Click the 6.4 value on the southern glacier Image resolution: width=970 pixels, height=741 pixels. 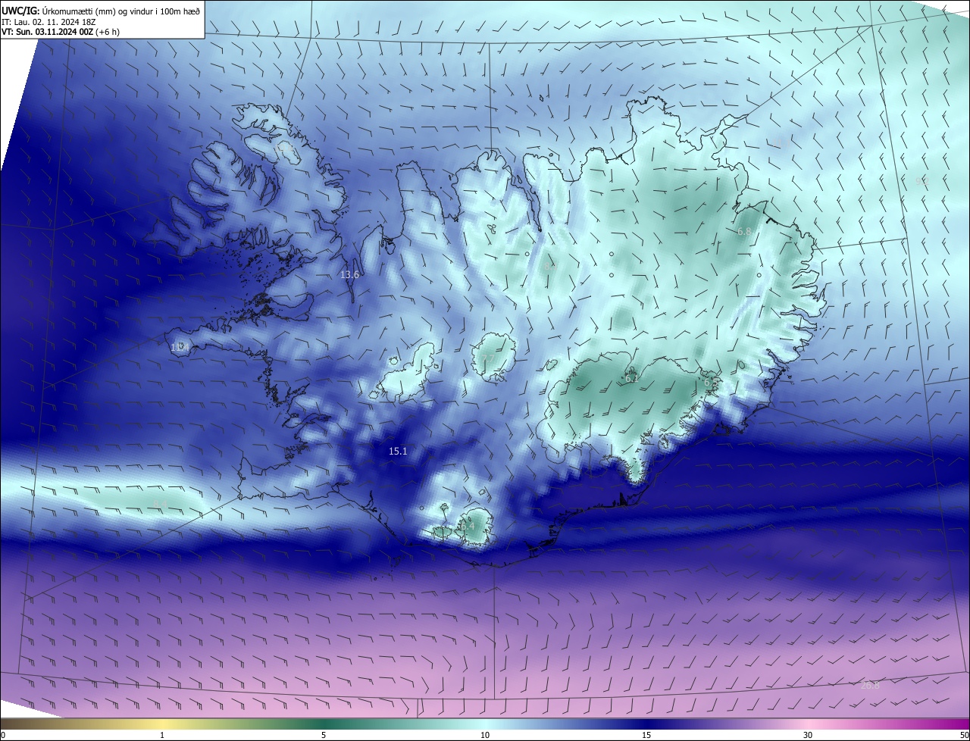[x=468, y=526]
